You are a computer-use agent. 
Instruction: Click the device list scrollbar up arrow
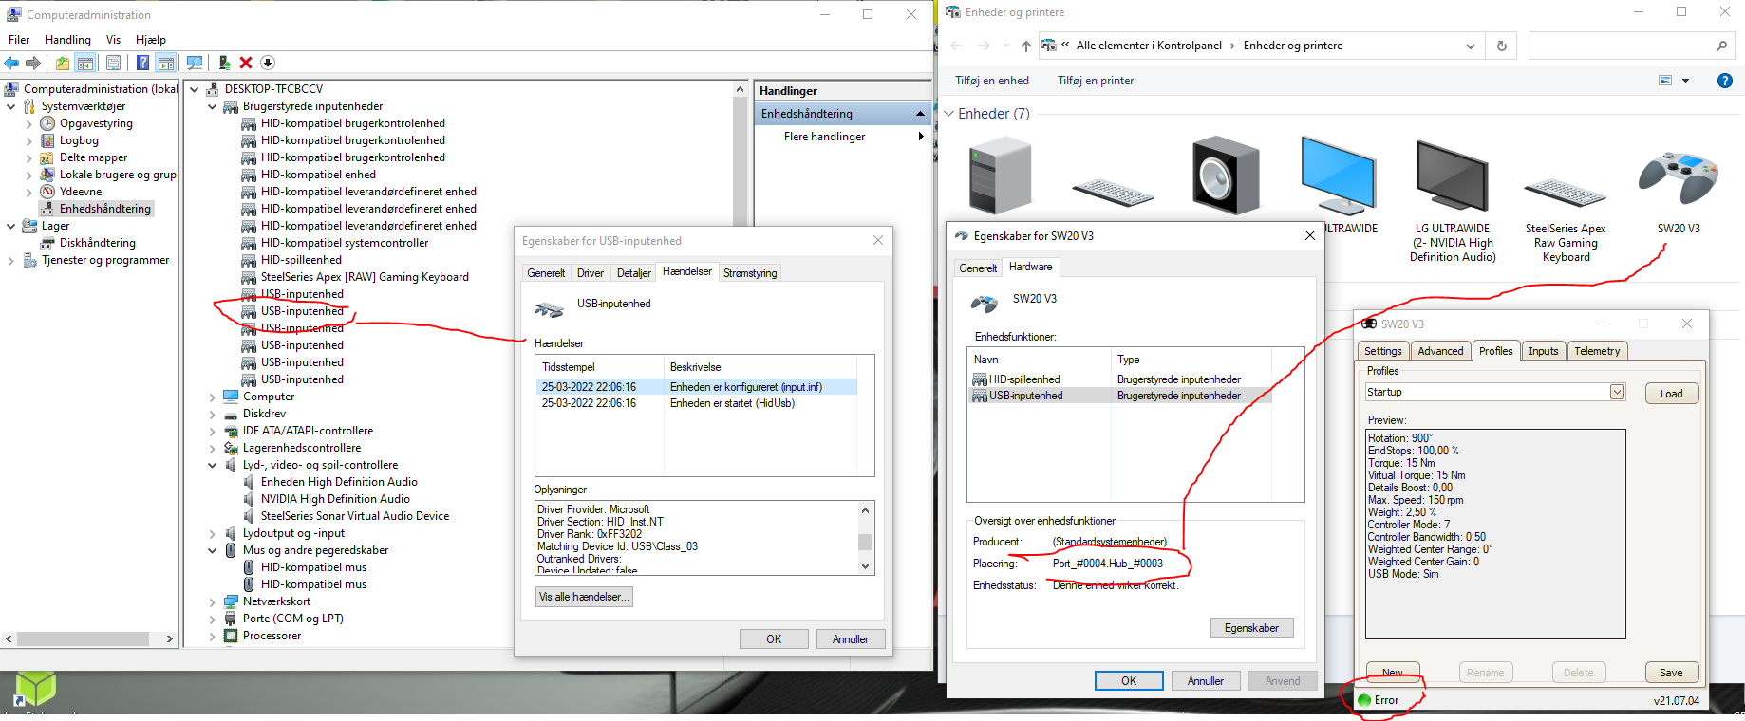740,89
